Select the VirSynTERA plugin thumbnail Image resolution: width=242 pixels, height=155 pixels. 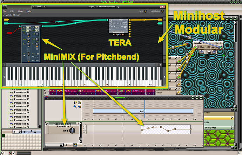(119, 26)
